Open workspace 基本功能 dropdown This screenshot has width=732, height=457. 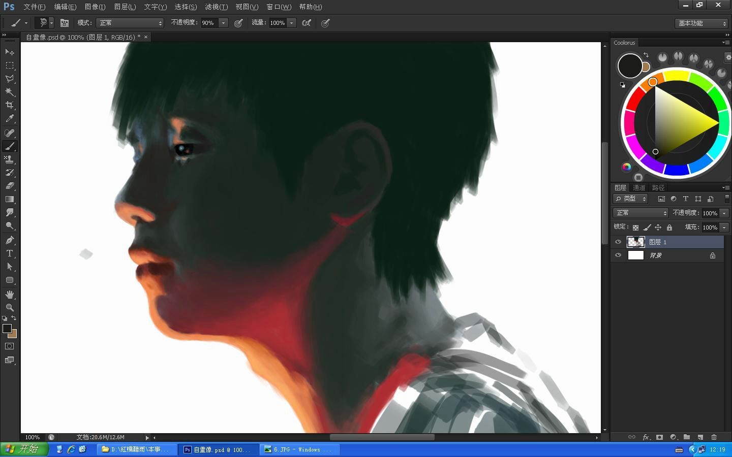tap(701, 23)
